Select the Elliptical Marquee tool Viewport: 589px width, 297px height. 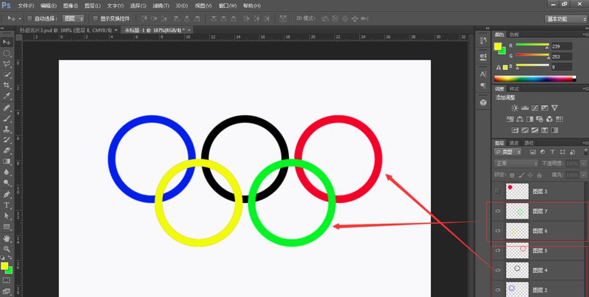pos(7,53)
